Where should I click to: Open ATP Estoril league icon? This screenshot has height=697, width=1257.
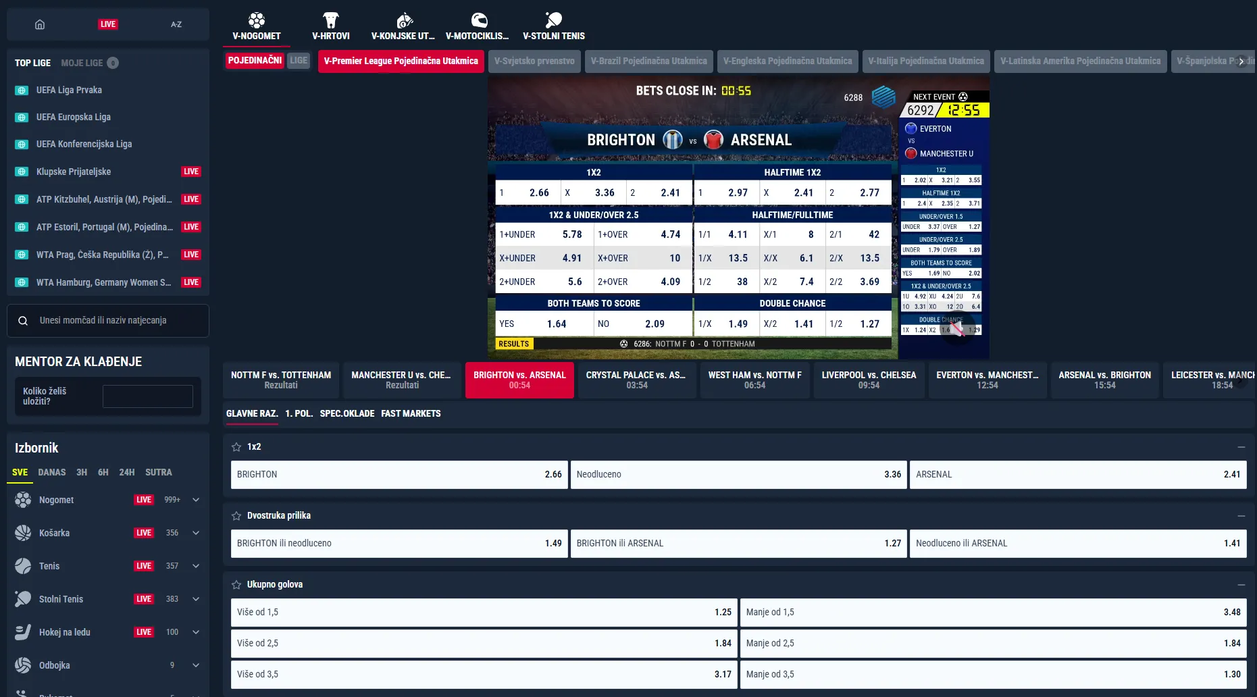tap(22, 227)
